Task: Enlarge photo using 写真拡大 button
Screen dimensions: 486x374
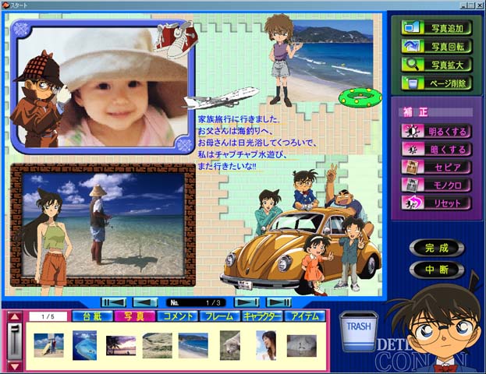Action: tap(436, 65)
